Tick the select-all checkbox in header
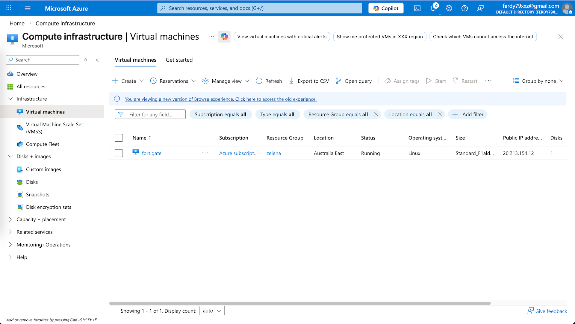575x324 pixels. (x=119, y=138)
